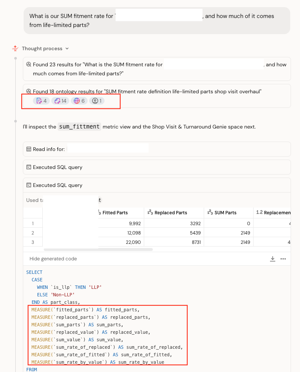
Task: Click the table icon beside 'Read info for'
Action: coord(29,149)
